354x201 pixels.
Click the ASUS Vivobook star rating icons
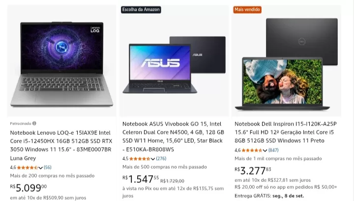(140, 158)
